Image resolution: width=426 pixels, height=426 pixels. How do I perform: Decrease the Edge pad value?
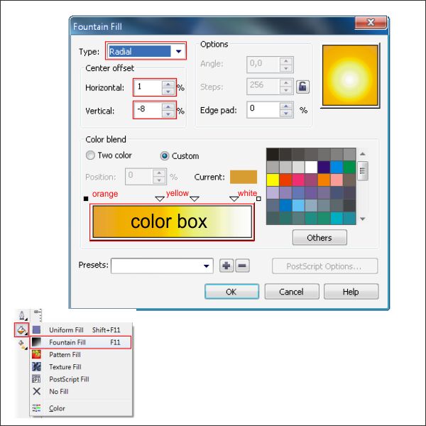point(286,114)
